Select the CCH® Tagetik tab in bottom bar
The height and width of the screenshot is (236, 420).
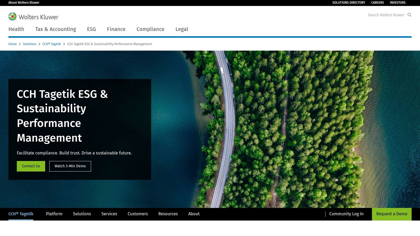[x=21, y=214]
